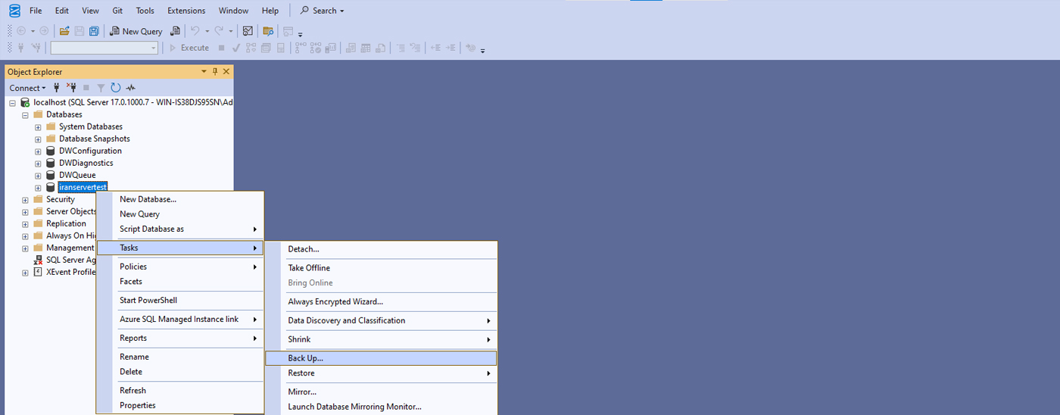
Task: Click the Disconnect icon in Object Explorer
Action: pos(71,88)
